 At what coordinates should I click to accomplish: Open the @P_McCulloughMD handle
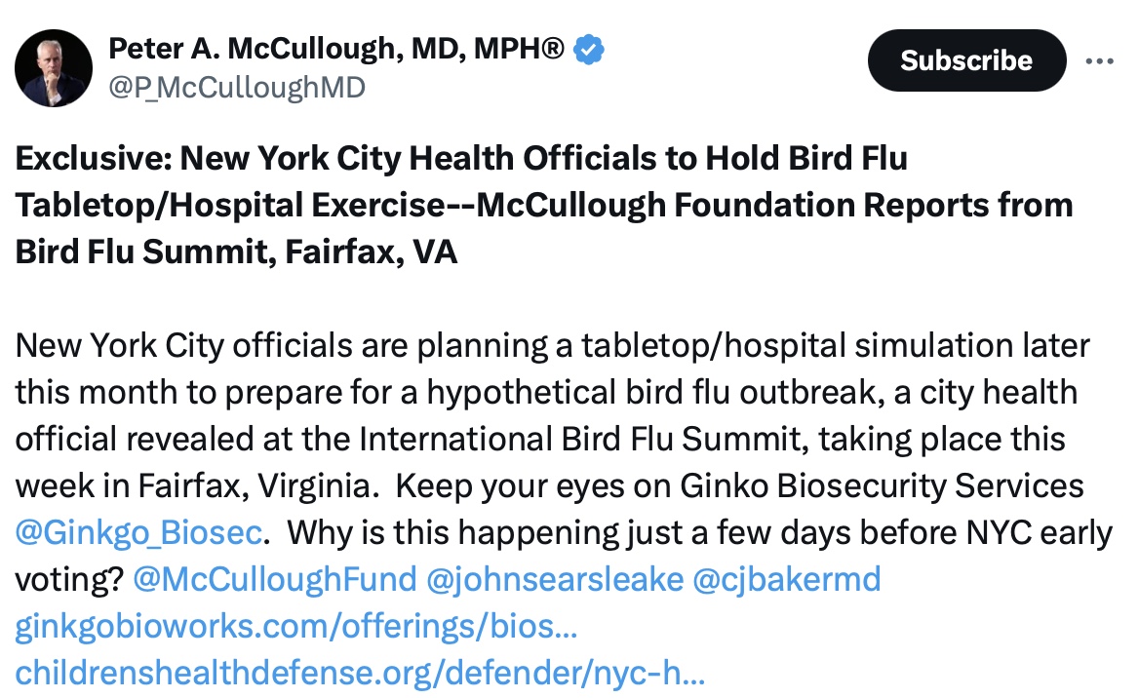click(237, 88)
